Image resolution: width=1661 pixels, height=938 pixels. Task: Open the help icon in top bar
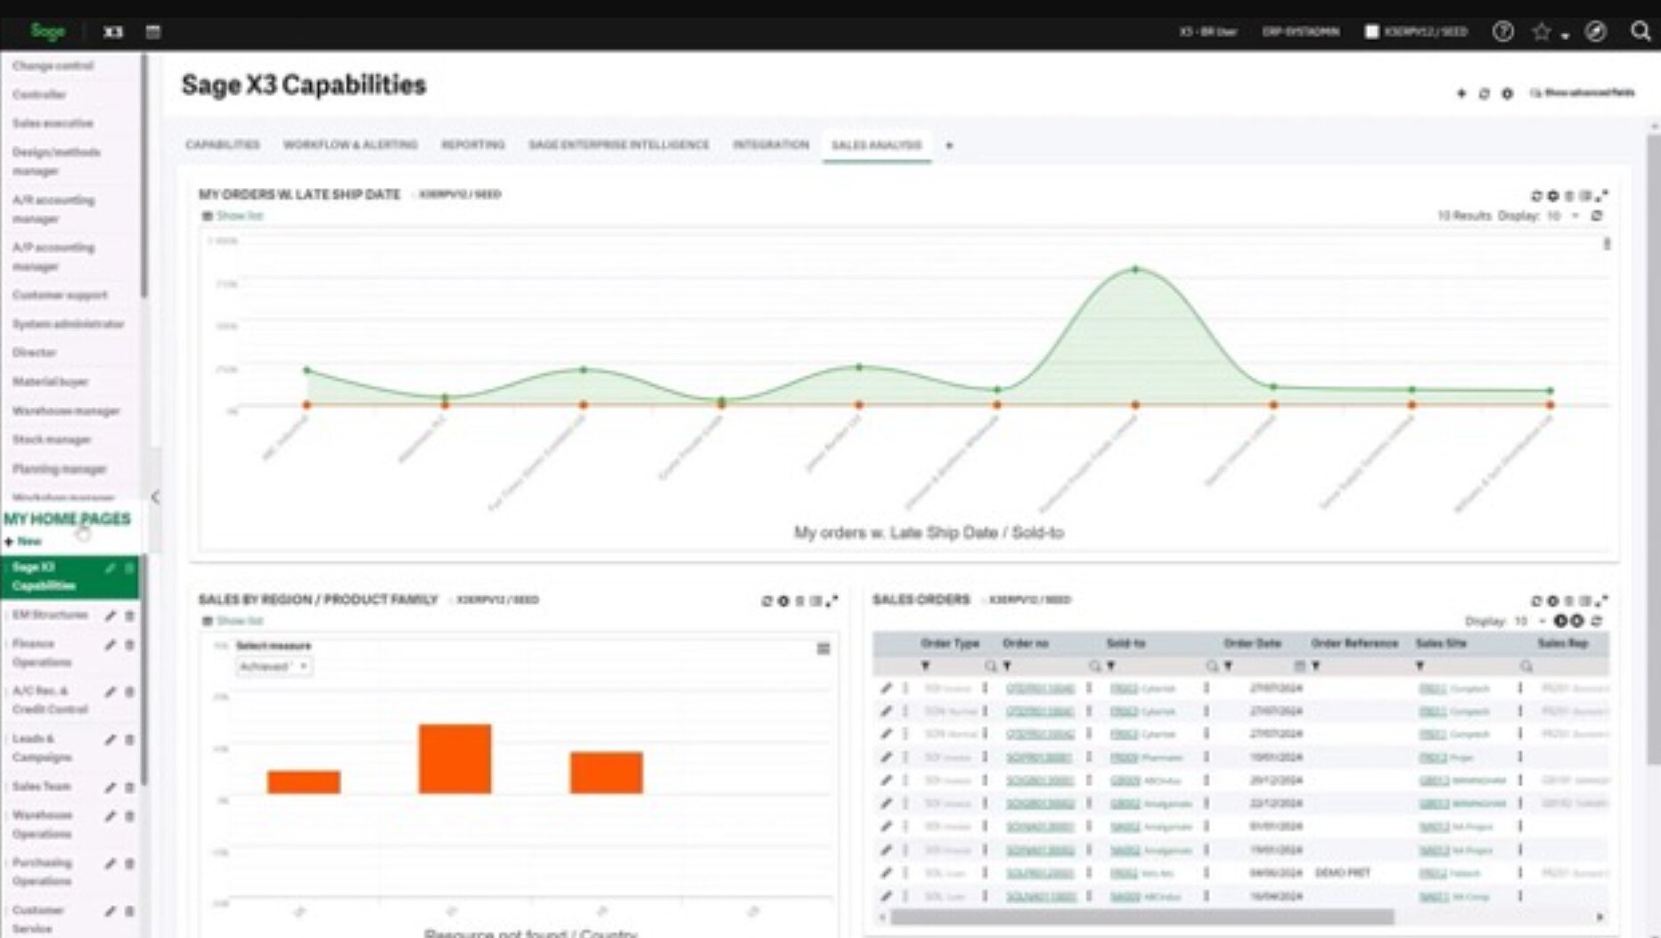pyautogui.click(x=1502, y=32)
